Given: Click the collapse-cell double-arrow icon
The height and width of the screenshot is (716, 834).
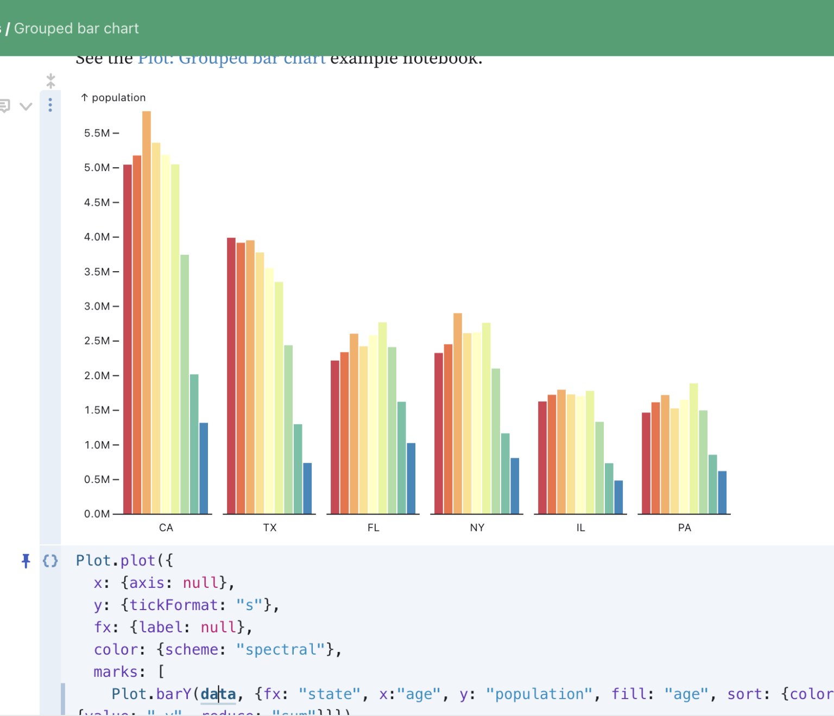Looking at the screenshot, I should pyautogui.click(x=50, y=80).
